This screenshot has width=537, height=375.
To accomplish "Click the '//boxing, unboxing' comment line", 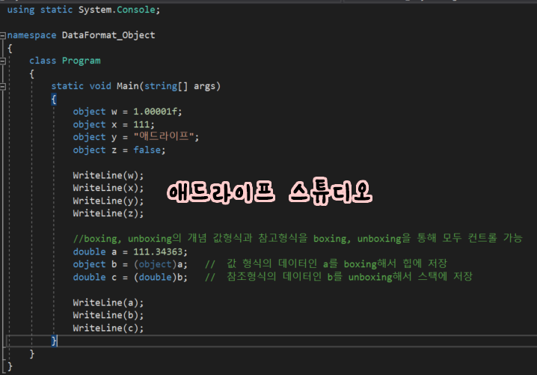I will pyautogui.click(x=298, y=238).
